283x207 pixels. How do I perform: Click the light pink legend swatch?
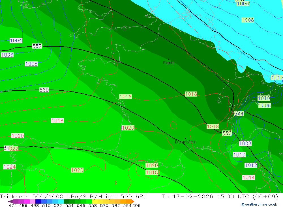(33, 201)
